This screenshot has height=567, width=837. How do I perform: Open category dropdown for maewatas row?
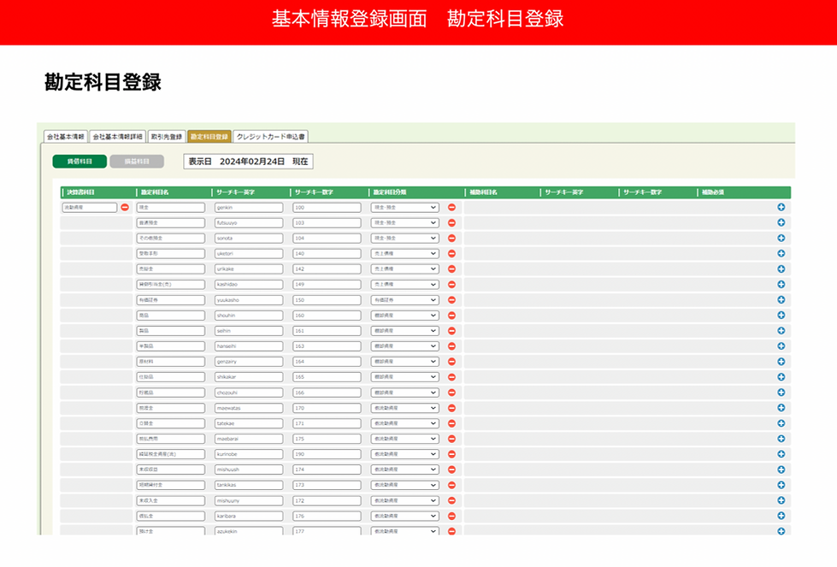[404, 408]
